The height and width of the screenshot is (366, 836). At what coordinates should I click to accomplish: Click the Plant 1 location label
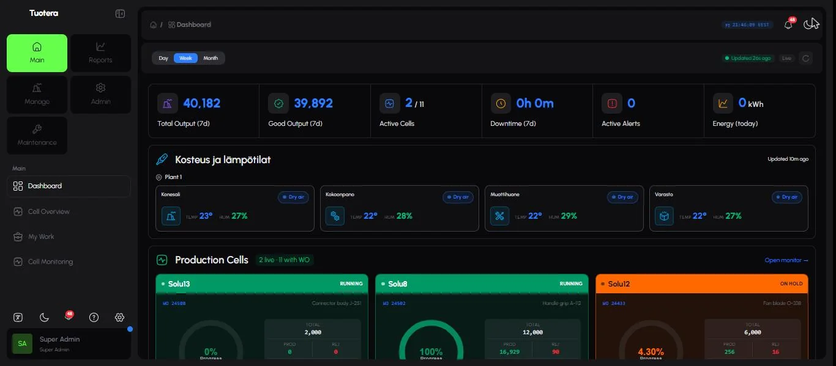[169, 177]
